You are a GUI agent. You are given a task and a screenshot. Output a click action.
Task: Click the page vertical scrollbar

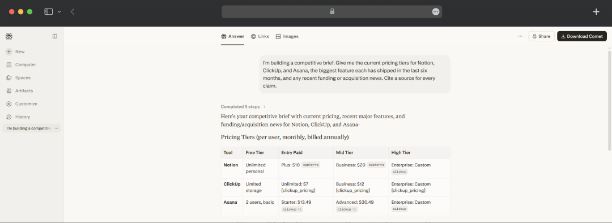coord(609,100)
